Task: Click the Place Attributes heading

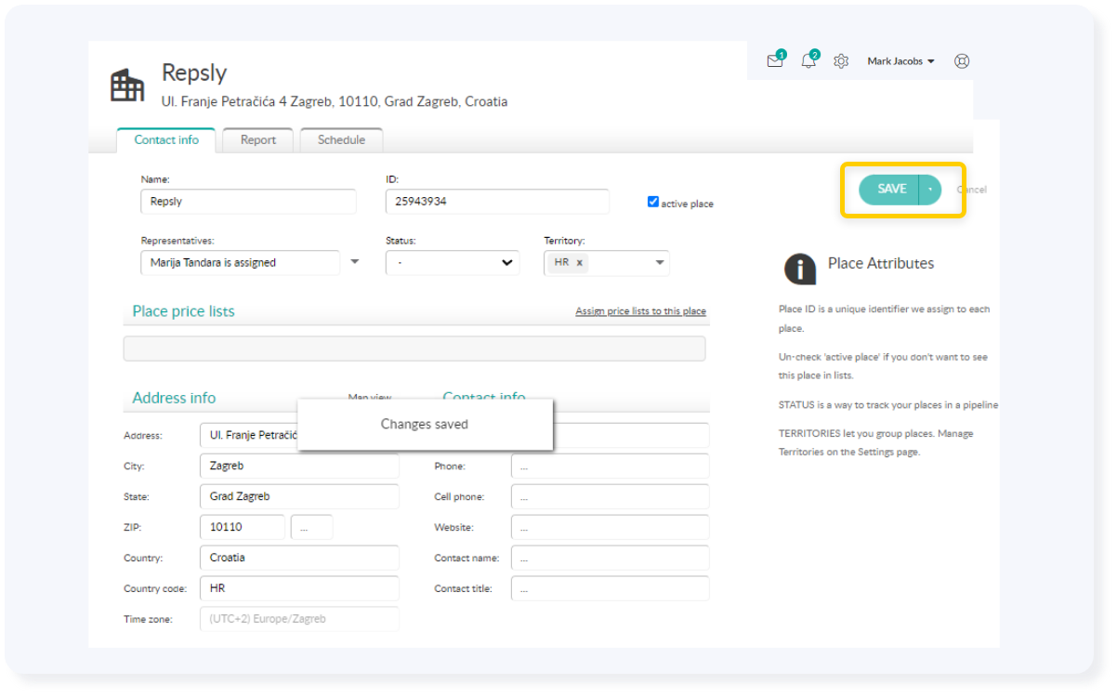Action: [881, 264]
